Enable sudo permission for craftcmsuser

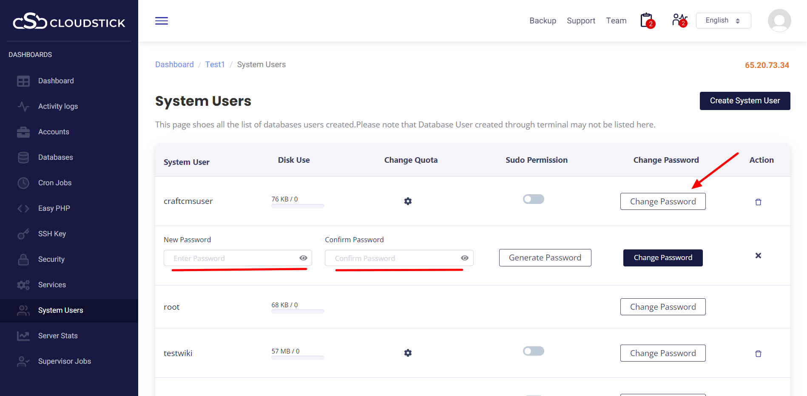tap(533, 199)
